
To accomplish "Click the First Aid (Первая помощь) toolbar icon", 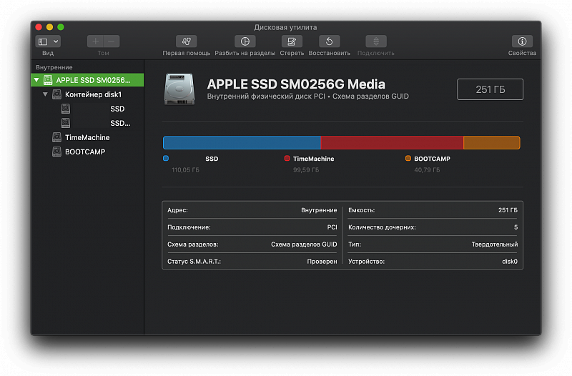I will coord(186,41).
